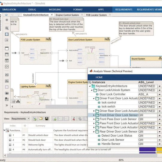This screenshot has height=162, width=162.
Task: Add a Reference Component from the palette
Action: pyautogui.click(x=7, y=54)
